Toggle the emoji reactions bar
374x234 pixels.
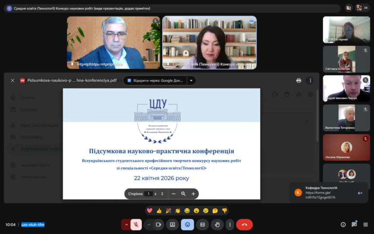point(187,225)
